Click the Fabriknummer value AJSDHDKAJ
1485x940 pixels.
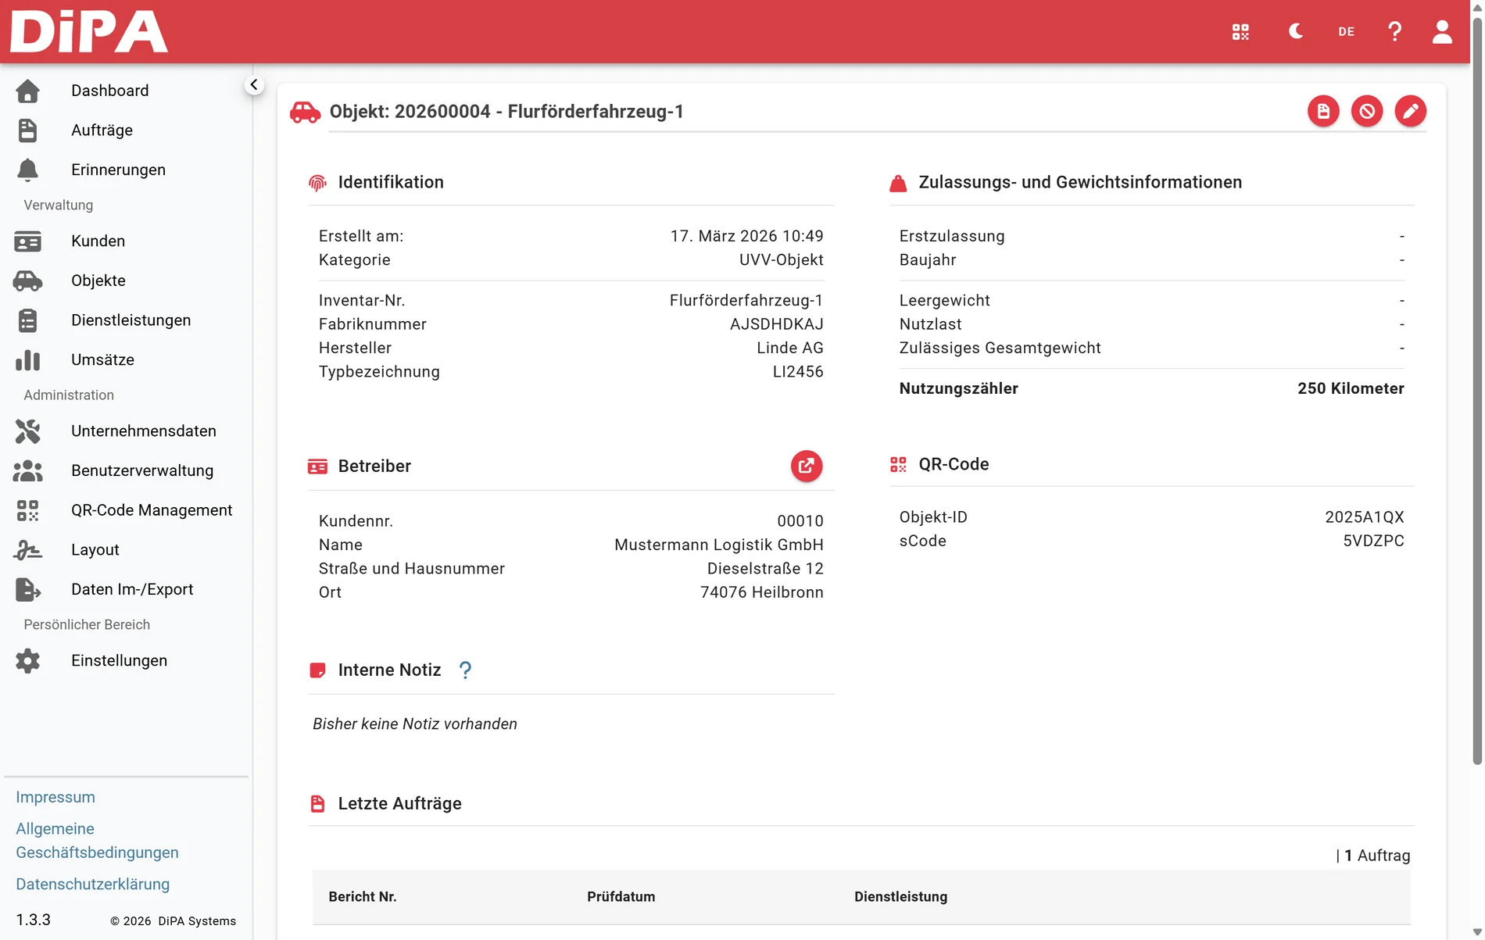(776, 324)
